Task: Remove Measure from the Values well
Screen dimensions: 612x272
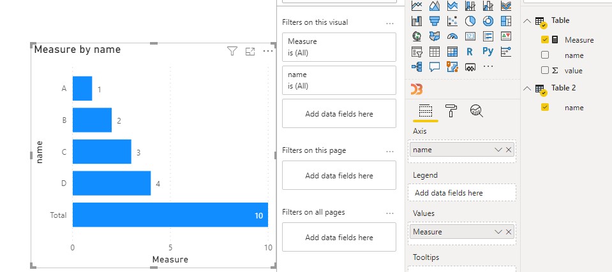Action: click(509, 232)
